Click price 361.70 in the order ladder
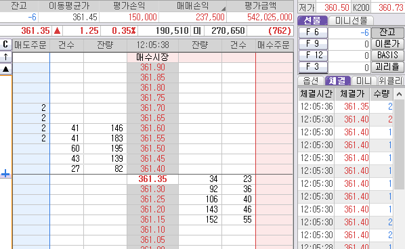 152,108
